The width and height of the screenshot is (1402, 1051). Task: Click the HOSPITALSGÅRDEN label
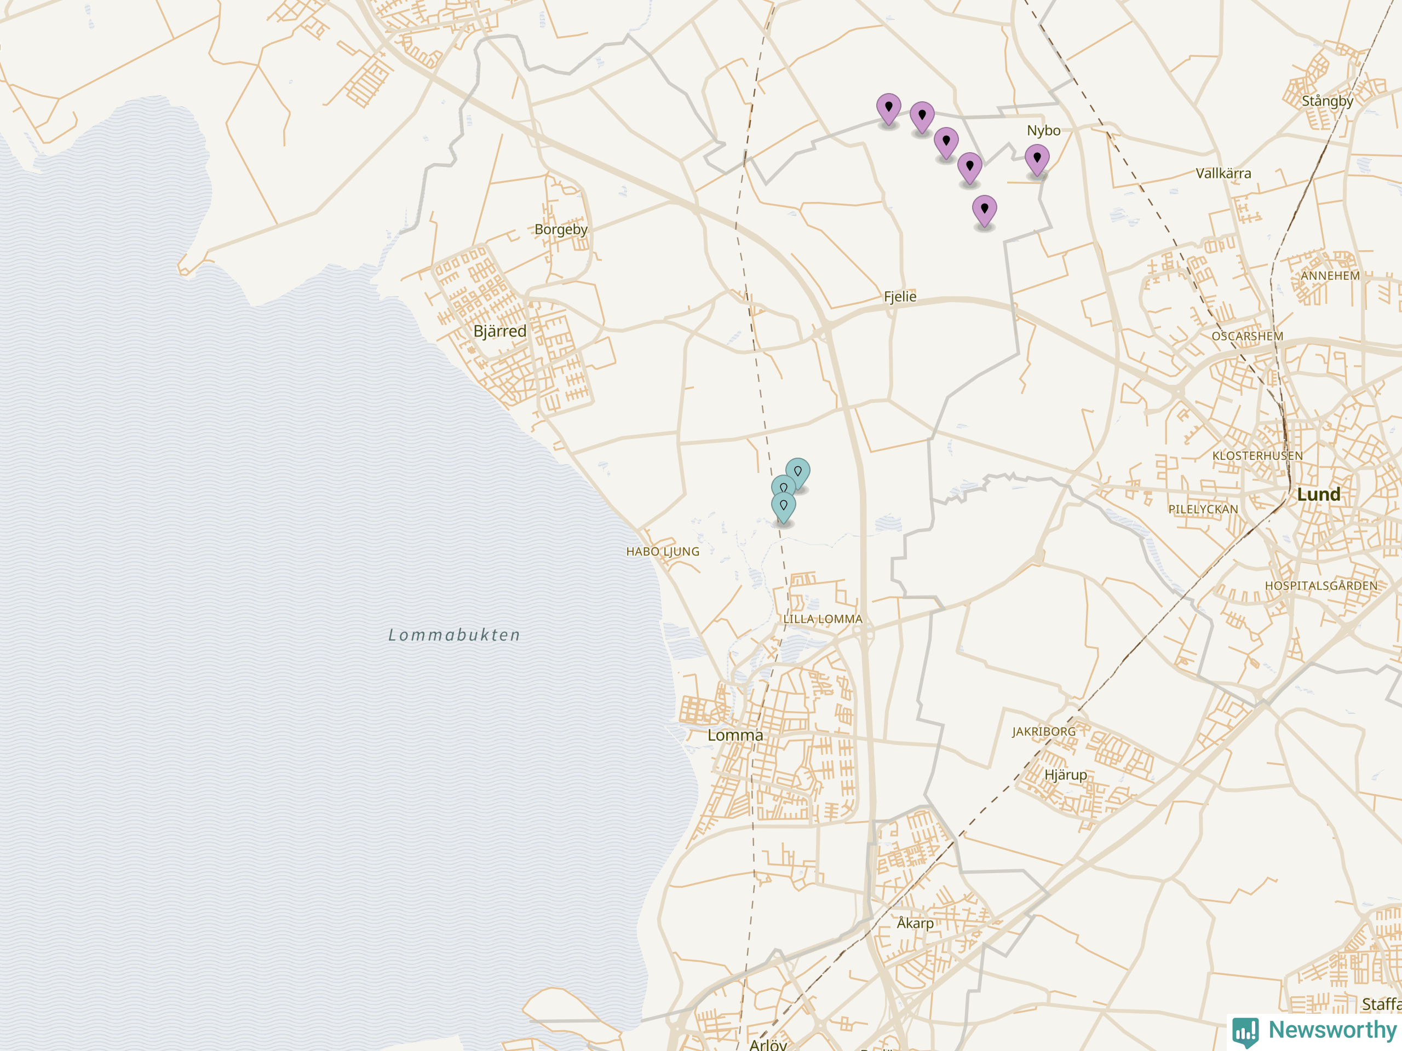click(x=1321, y=586)
